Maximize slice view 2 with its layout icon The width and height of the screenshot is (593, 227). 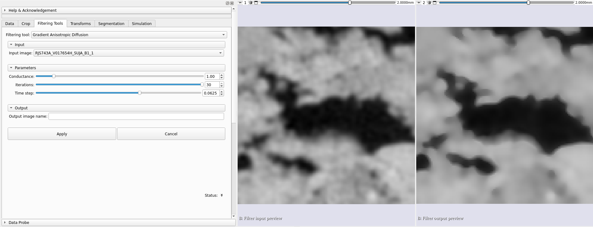tap(434, 2)
